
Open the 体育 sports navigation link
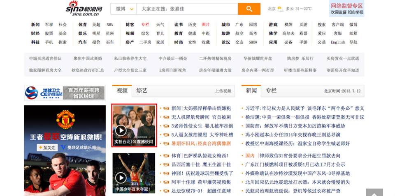coord(83,25)
